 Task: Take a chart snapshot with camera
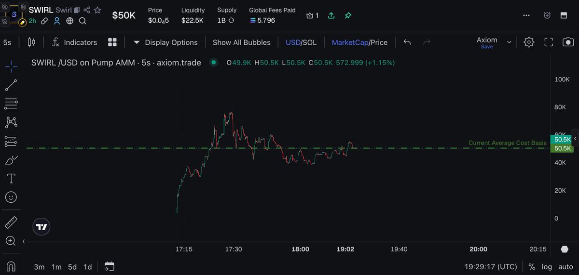tap(568, 42)
